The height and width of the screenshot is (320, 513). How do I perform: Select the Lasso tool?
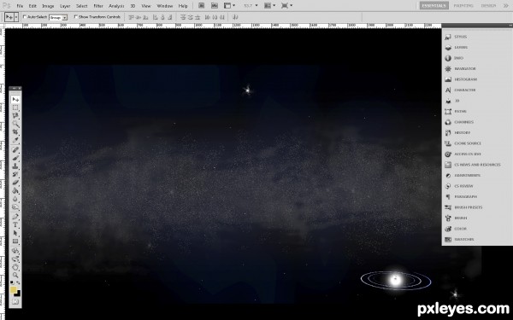click(x=15, y=115)
